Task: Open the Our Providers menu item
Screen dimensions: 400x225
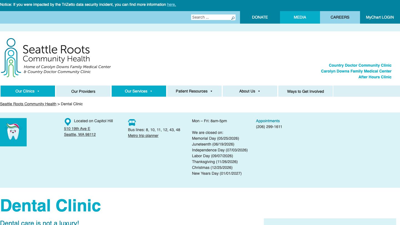Action: tap(83, 91)
